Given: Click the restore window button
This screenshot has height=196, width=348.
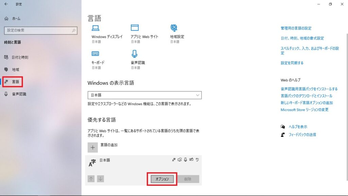Looking at the screenshot, I should click(330, 4).
